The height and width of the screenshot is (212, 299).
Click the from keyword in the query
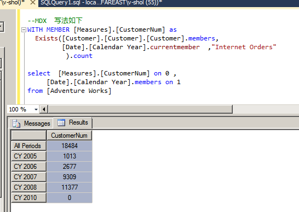coord(35,91)
